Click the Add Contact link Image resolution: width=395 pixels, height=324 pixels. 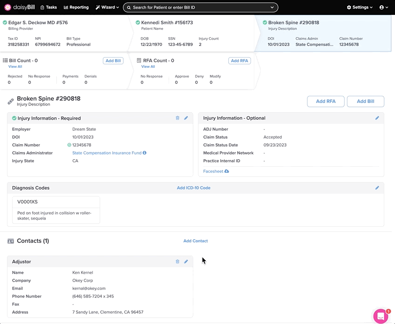pyautogui.click(x=195, y=241)
